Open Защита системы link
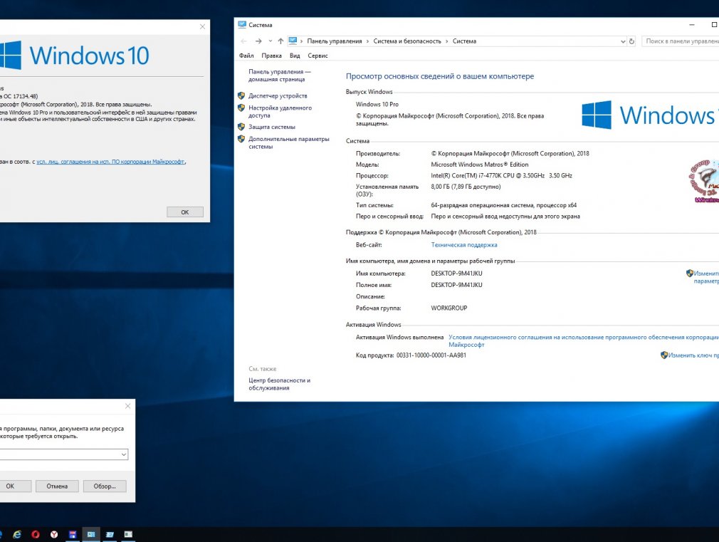The width and height of the screenshot is (719, 542). [x=272, y=127]
